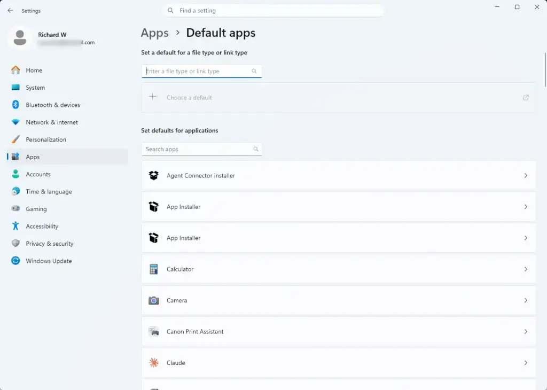Screen dimensions: 547x390
Task: Click the Richard W account name
Action: point(52,35)
